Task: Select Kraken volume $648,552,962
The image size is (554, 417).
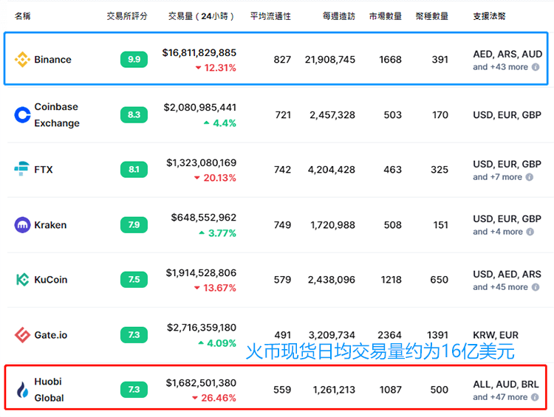Action: [x=204, y=218]
